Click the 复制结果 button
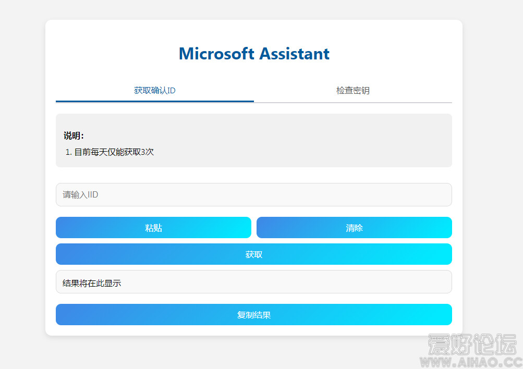523x369 pixels. pos(254,315)
